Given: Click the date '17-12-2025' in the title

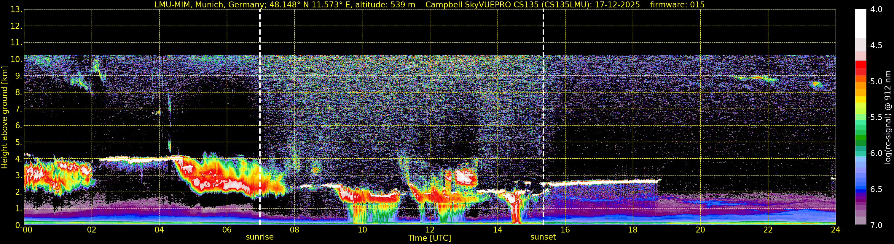Looking at the screenshot, I should point(617,5).
